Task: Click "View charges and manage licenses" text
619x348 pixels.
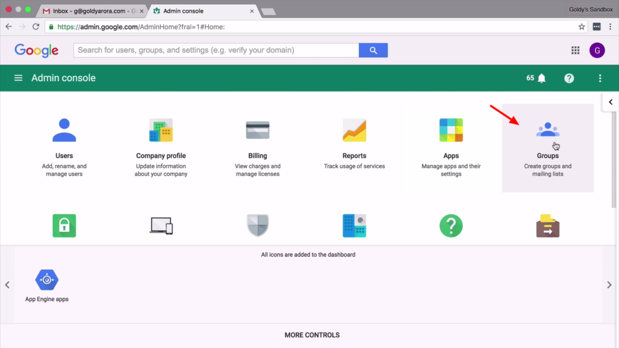Action: coord(257,170)
